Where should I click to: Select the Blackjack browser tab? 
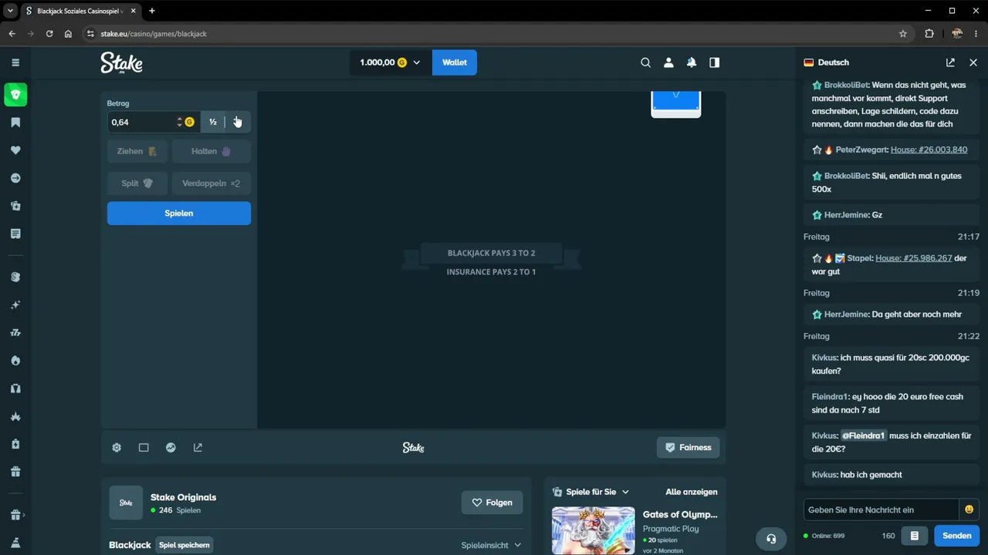(x=80, y=11)
